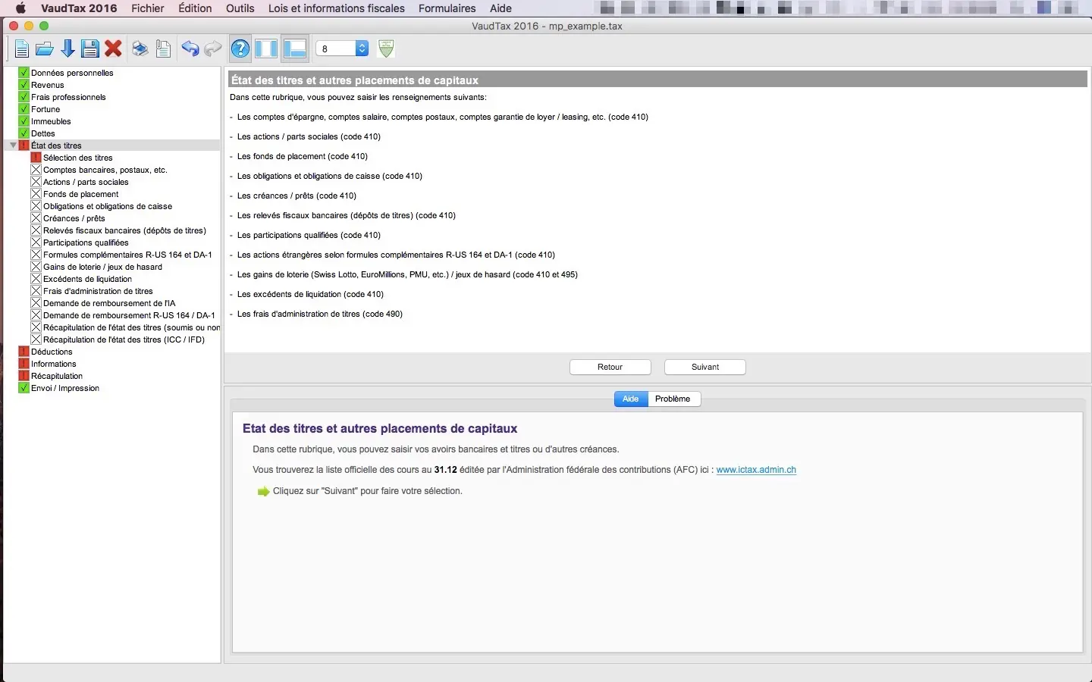Select Données personnelles in the tree

72,73
